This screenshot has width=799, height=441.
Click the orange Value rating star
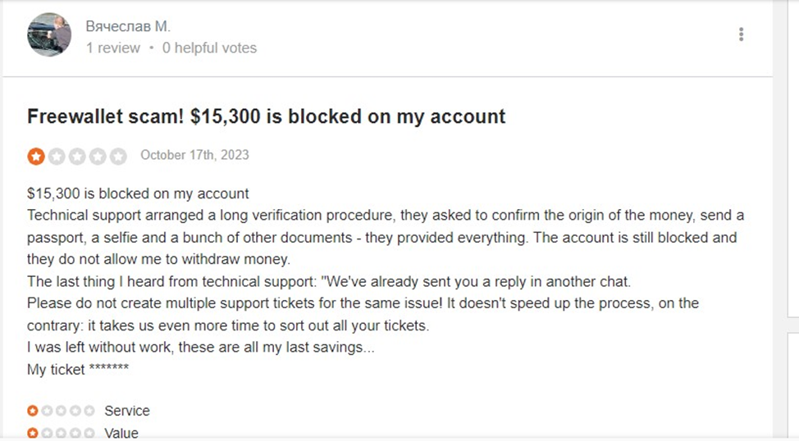(33, 432)
